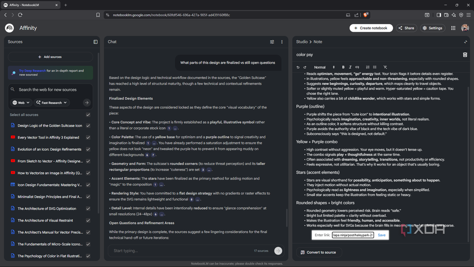Screen dimensions: 474x267
Task: Open the Google apps grid
Action: coord(453,28)
